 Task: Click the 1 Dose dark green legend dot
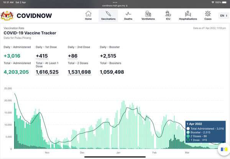[x=188, y=140]
